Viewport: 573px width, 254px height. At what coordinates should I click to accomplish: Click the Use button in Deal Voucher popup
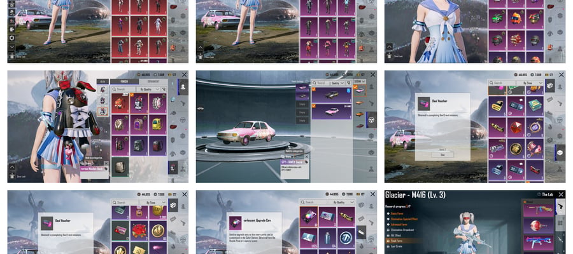(x=442, y=155)
